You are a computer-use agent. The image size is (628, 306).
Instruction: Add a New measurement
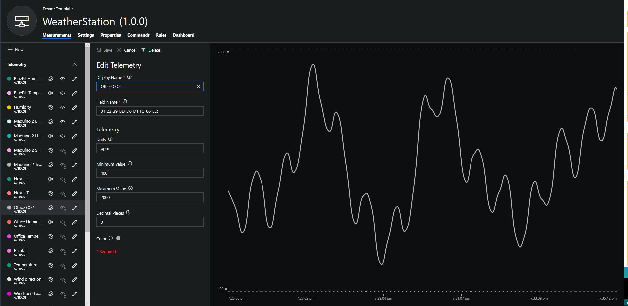[x=16, y=50]
